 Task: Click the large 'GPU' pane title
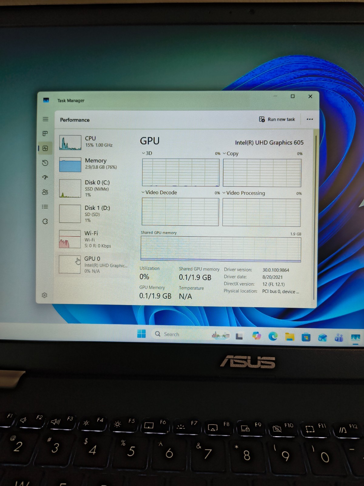[x=150, y=141]
